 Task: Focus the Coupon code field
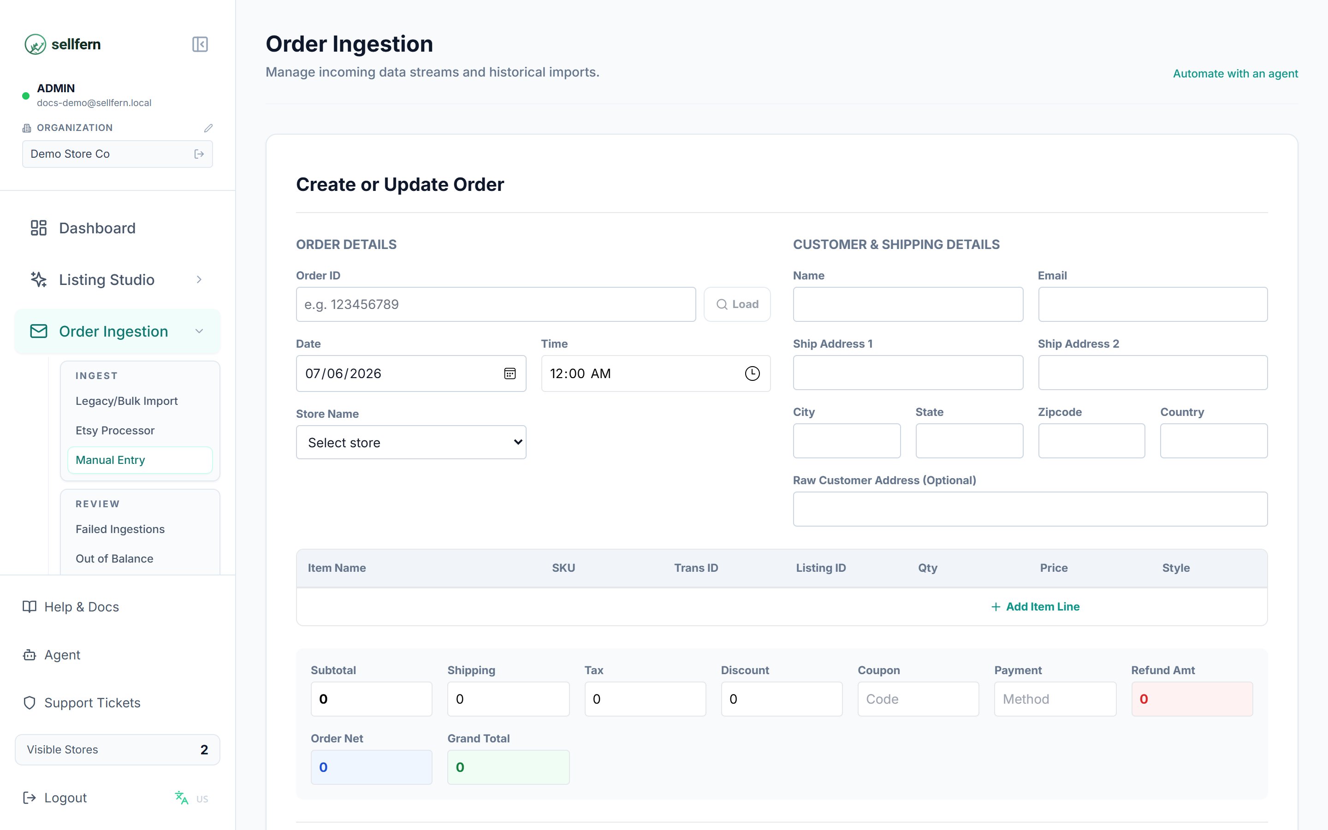(x=918, y=699)
